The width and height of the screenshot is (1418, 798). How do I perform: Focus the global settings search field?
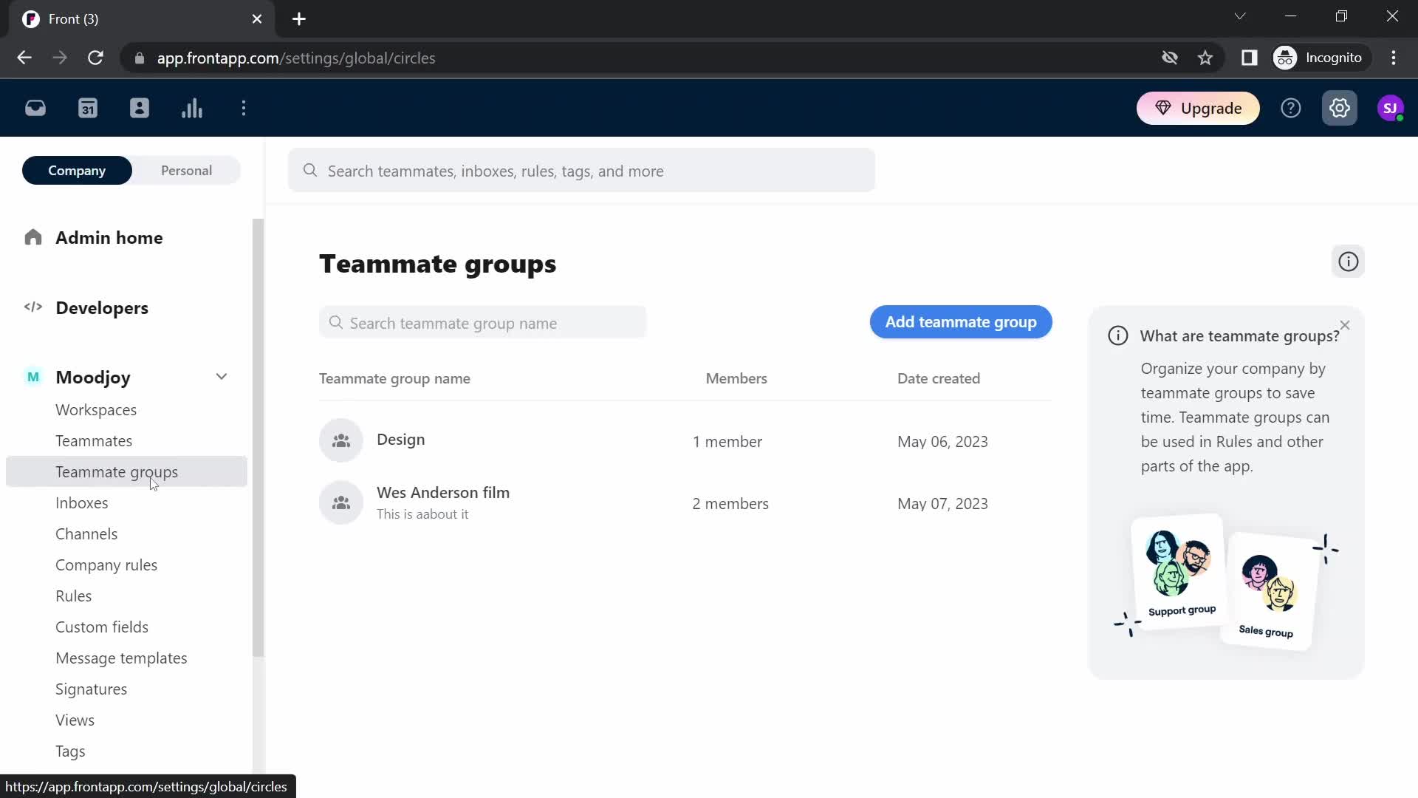click(x=582, y=171)
